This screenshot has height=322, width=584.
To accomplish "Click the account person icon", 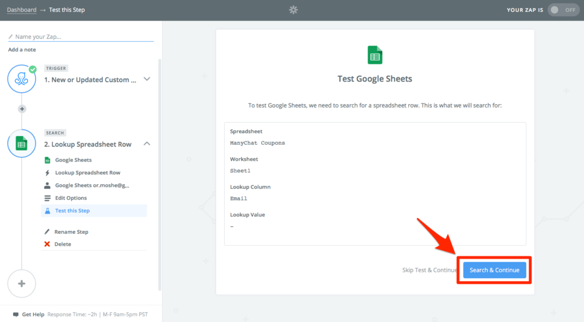I will point(47,185).
